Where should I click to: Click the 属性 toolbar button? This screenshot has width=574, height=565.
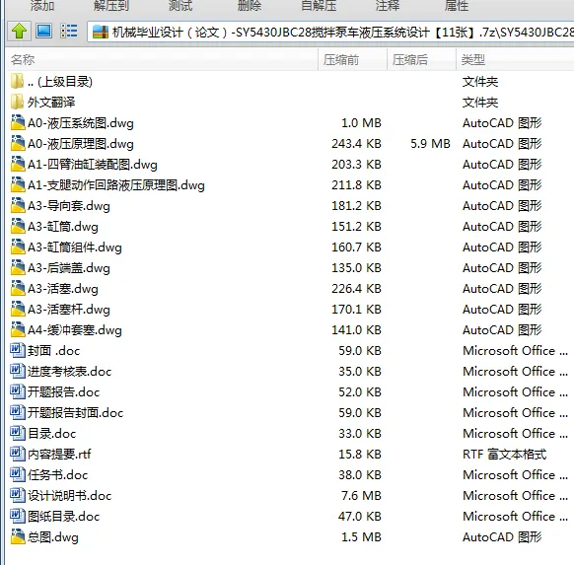pos(457,5)
